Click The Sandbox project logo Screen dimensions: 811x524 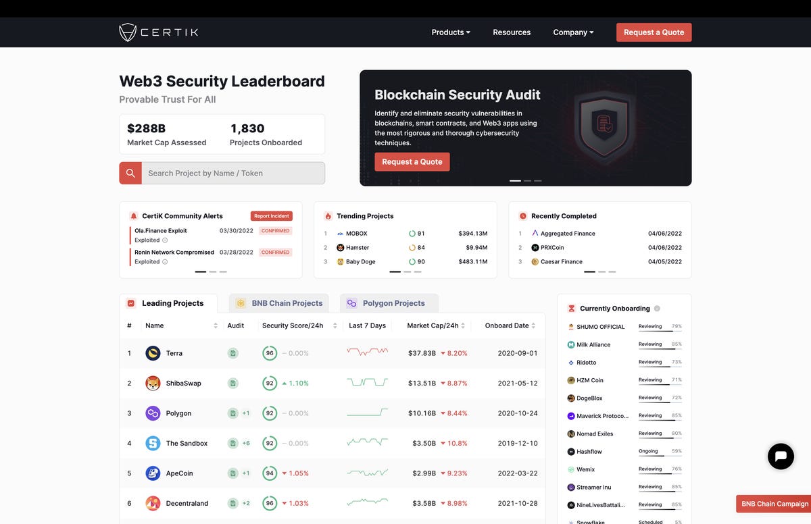[153, 443]
